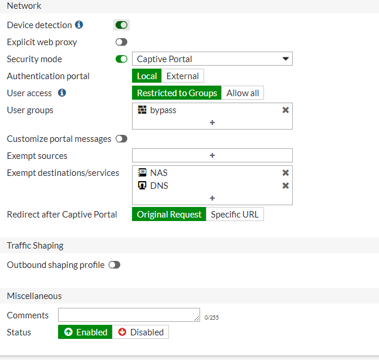
Task: Click the DNS service icon
Action: 142,186
